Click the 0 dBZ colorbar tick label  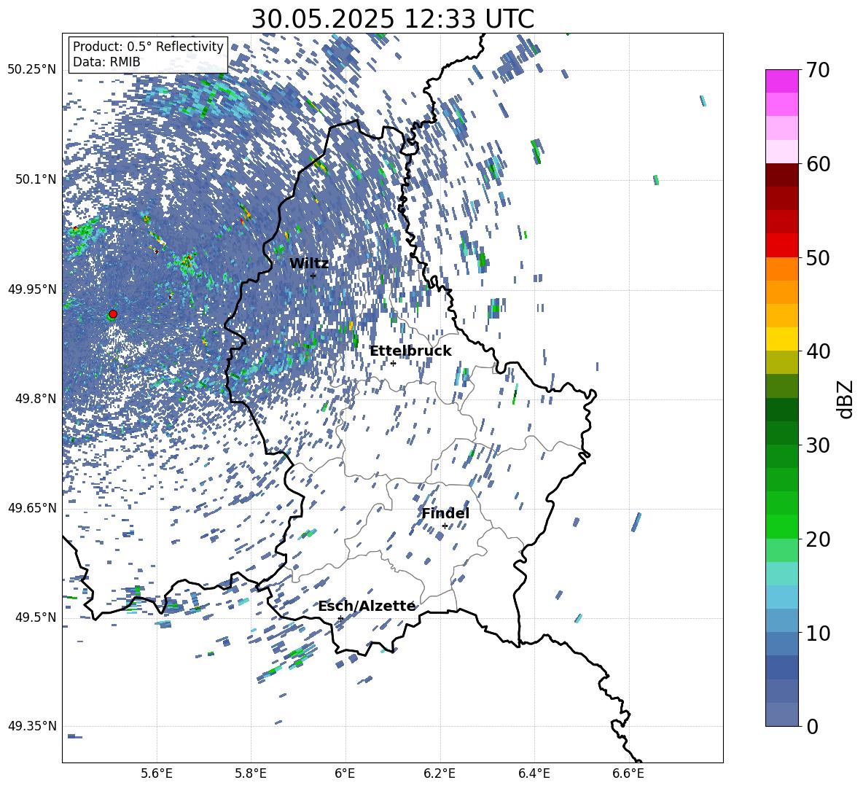(813, 727)
